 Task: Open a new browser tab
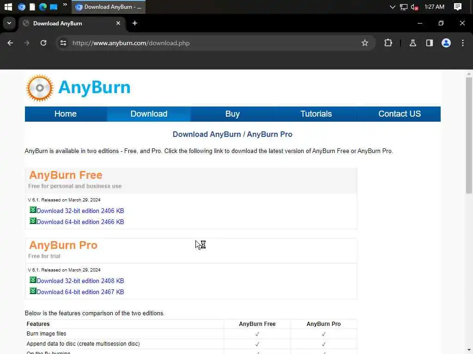[135, 23]
